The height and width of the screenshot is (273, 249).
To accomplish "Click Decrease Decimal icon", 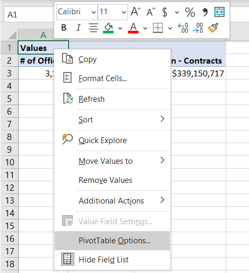I will (x=198, y=28).
